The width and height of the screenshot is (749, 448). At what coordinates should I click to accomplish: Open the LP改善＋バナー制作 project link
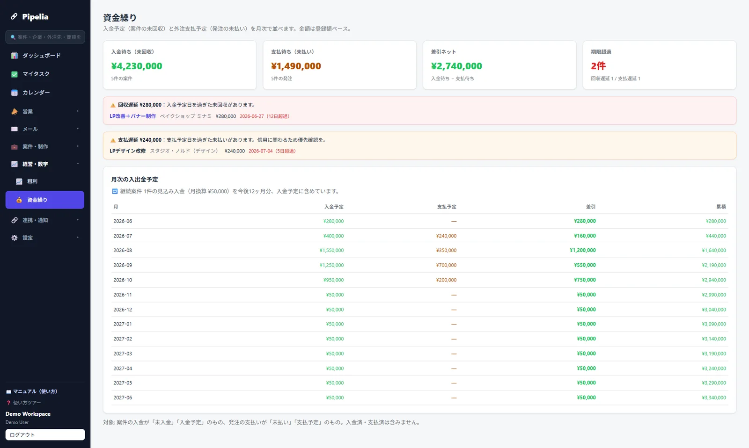pyautogui.click(x=133, y=116)
